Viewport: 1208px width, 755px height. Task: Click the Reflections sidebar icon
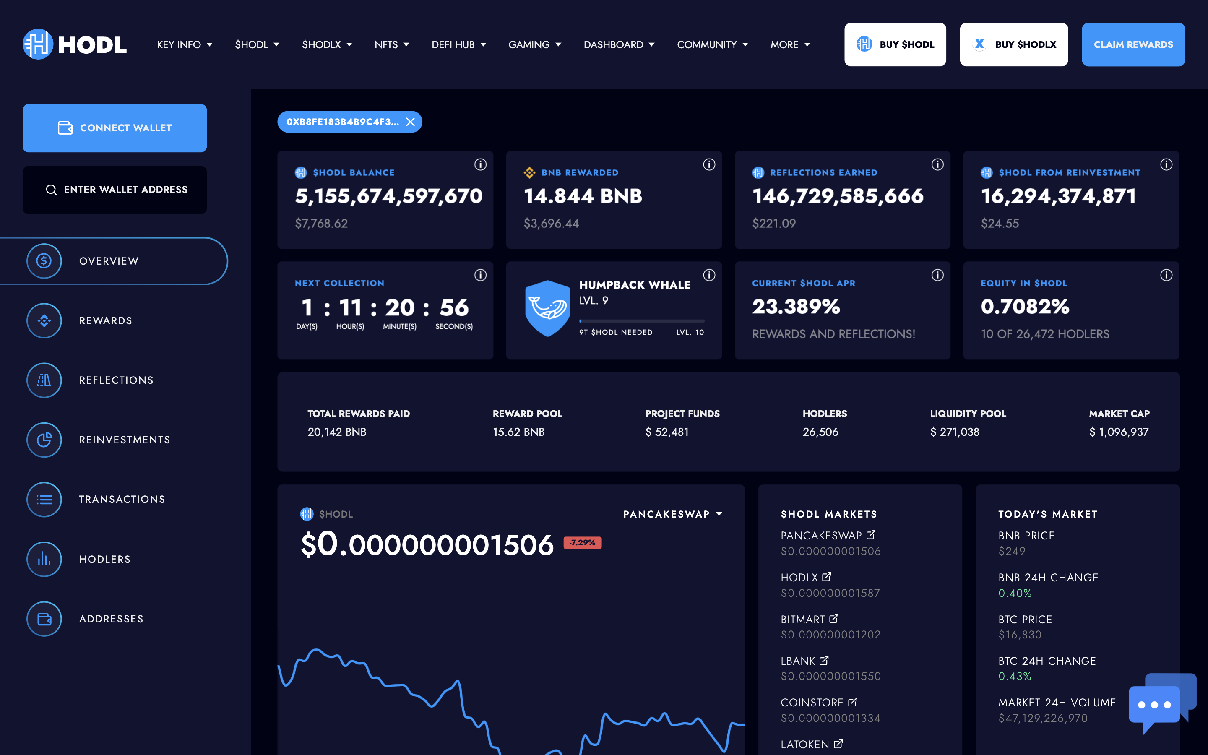tap(44, 380)
